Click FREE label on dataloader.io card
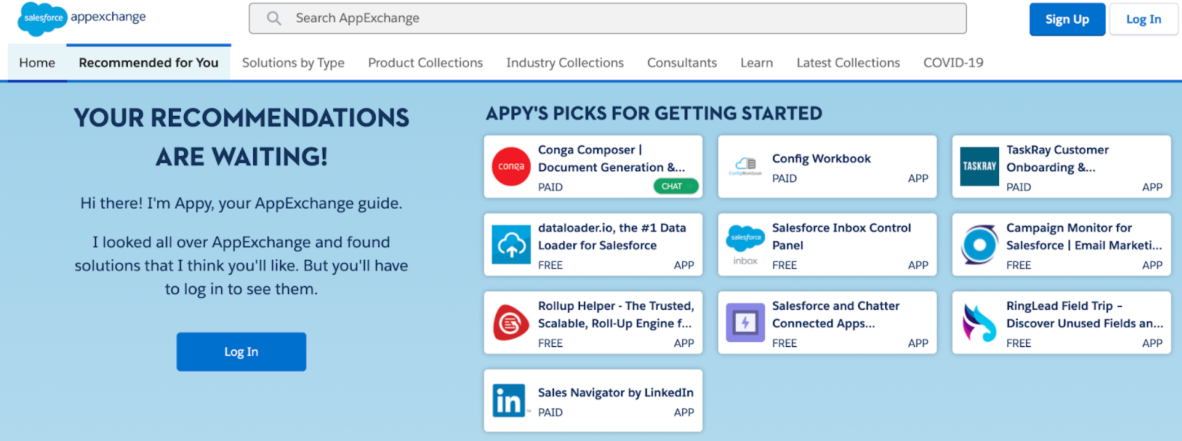This screenshot has width=1182, height=441. (x=550, y=265)
